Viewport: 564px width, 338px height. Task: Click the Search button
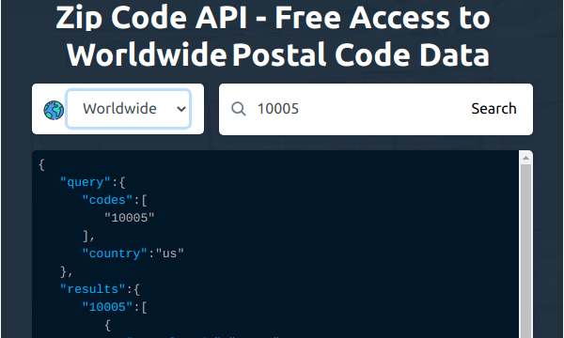click(x=493, y=109)
